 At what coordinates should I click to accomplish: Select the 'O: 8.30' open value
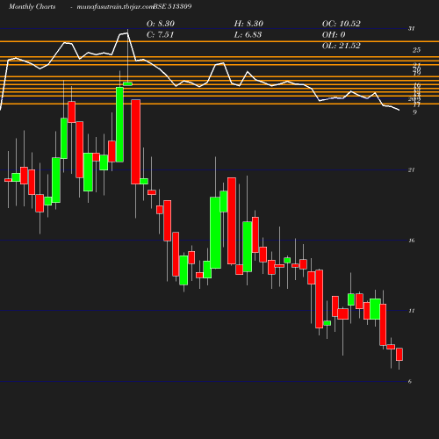point(161,24)
